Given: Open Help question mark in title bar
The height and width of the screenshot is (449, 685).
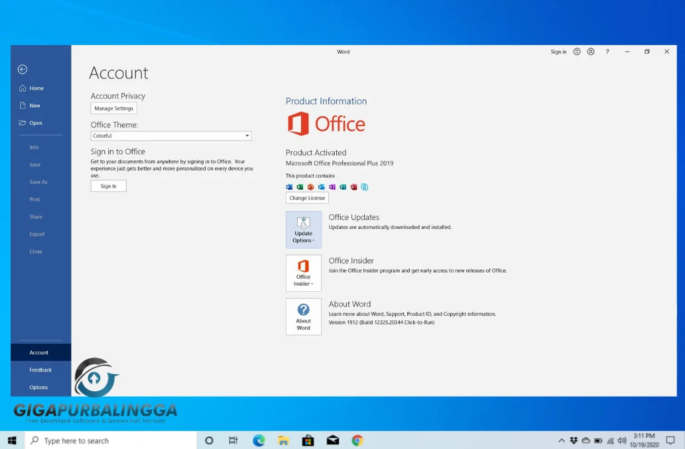Looking at the screenshot, I should coord(607,52).
